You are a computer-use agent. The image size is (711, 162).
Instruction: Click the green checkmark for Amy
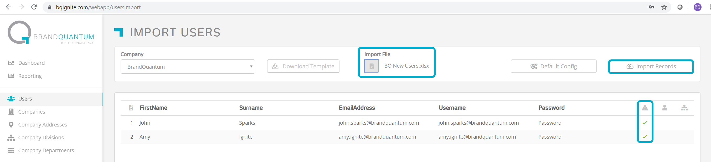click(x=645, y=136)
